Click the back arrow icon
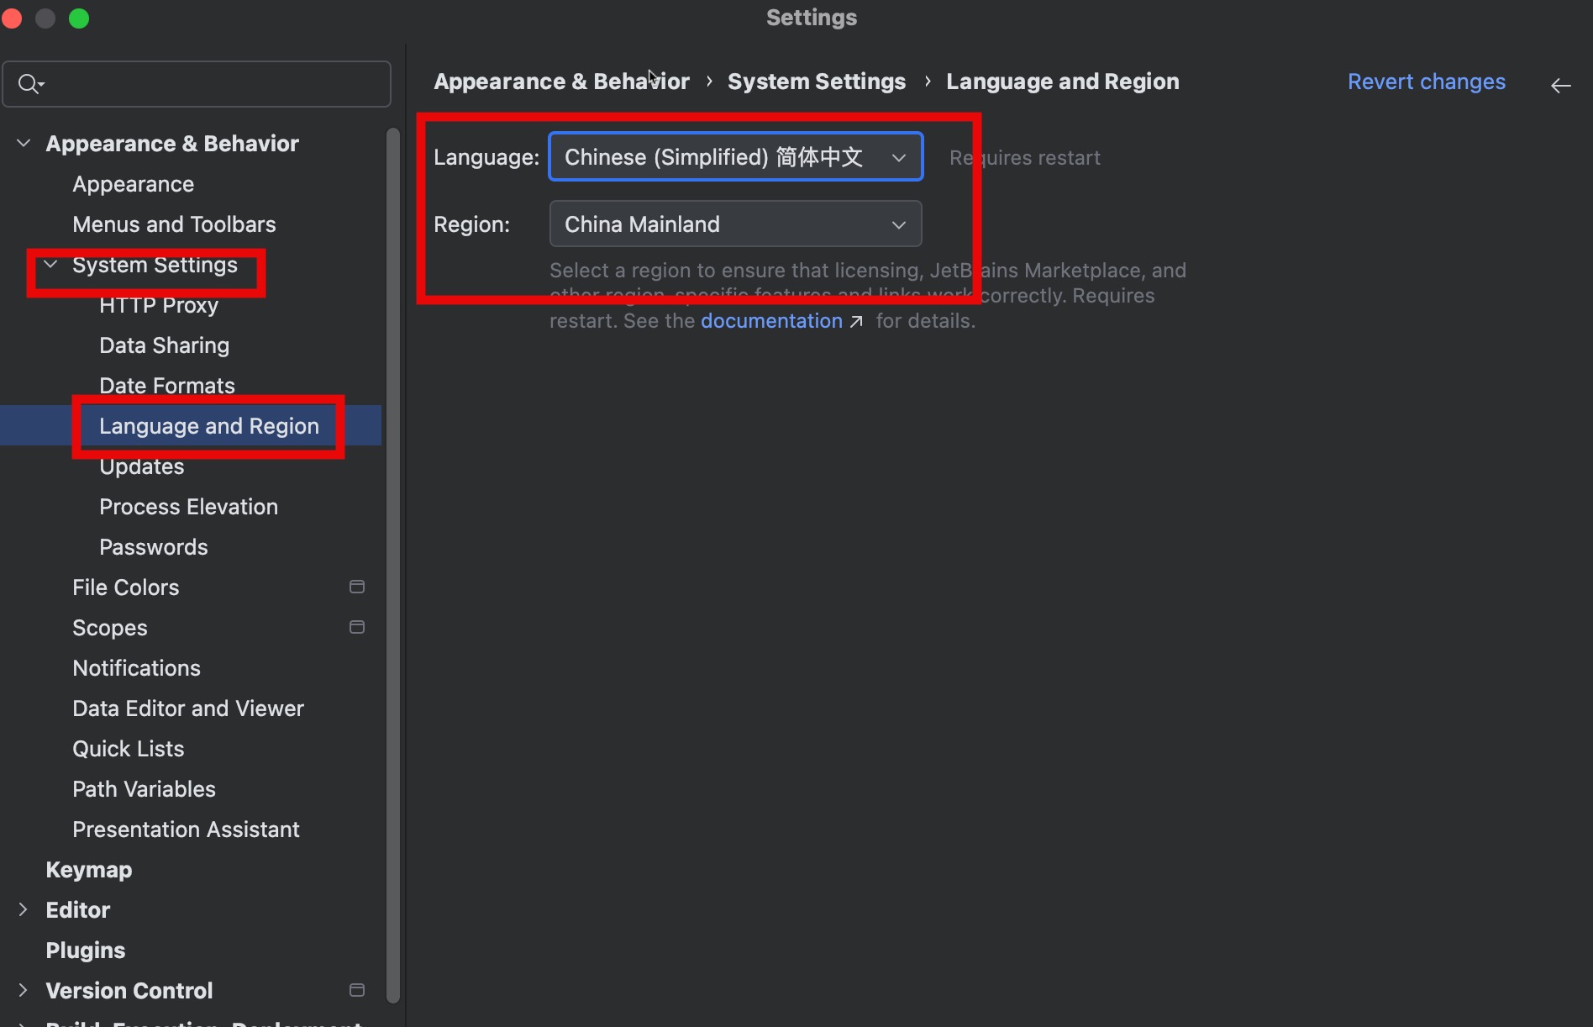Viewport: 1593px width, 1027px height. 1560,86
